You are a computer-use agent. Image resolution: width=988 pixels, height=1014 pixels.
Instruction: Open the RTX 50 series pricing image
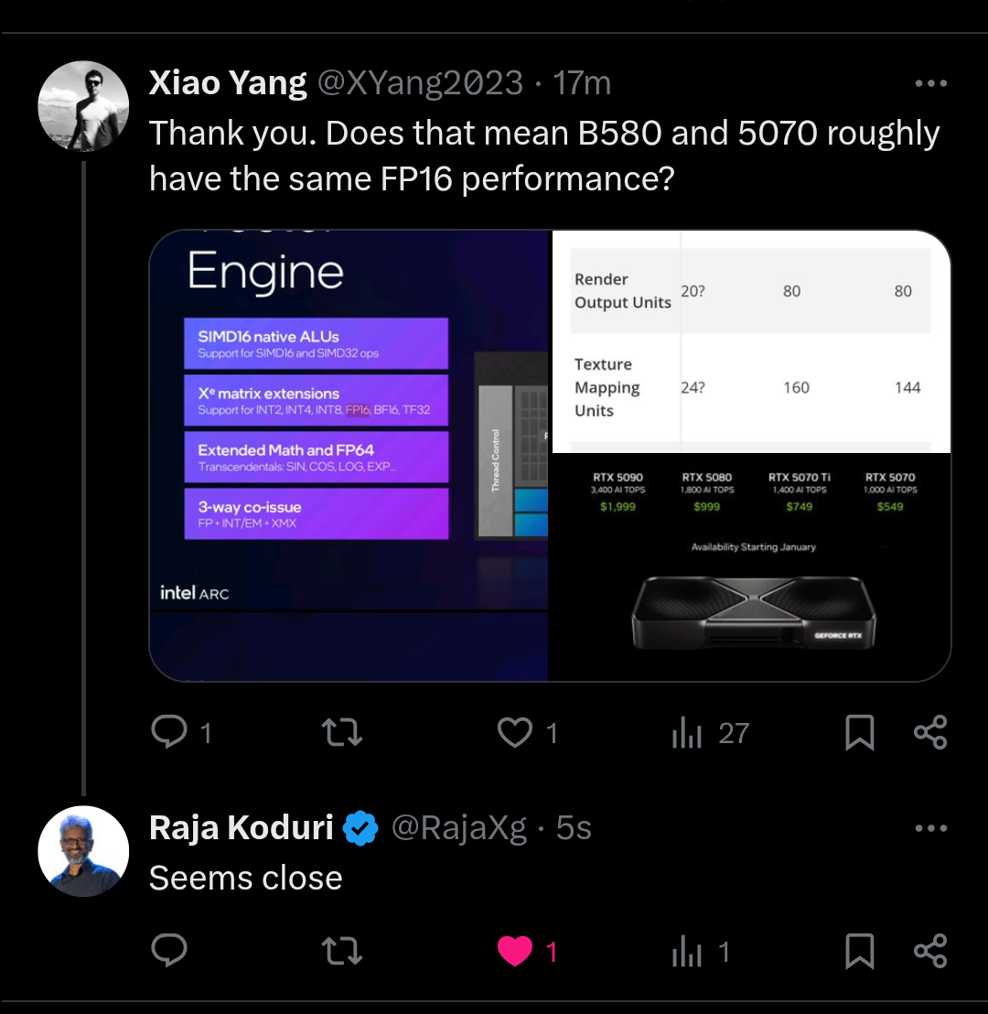tap(750, 567)
